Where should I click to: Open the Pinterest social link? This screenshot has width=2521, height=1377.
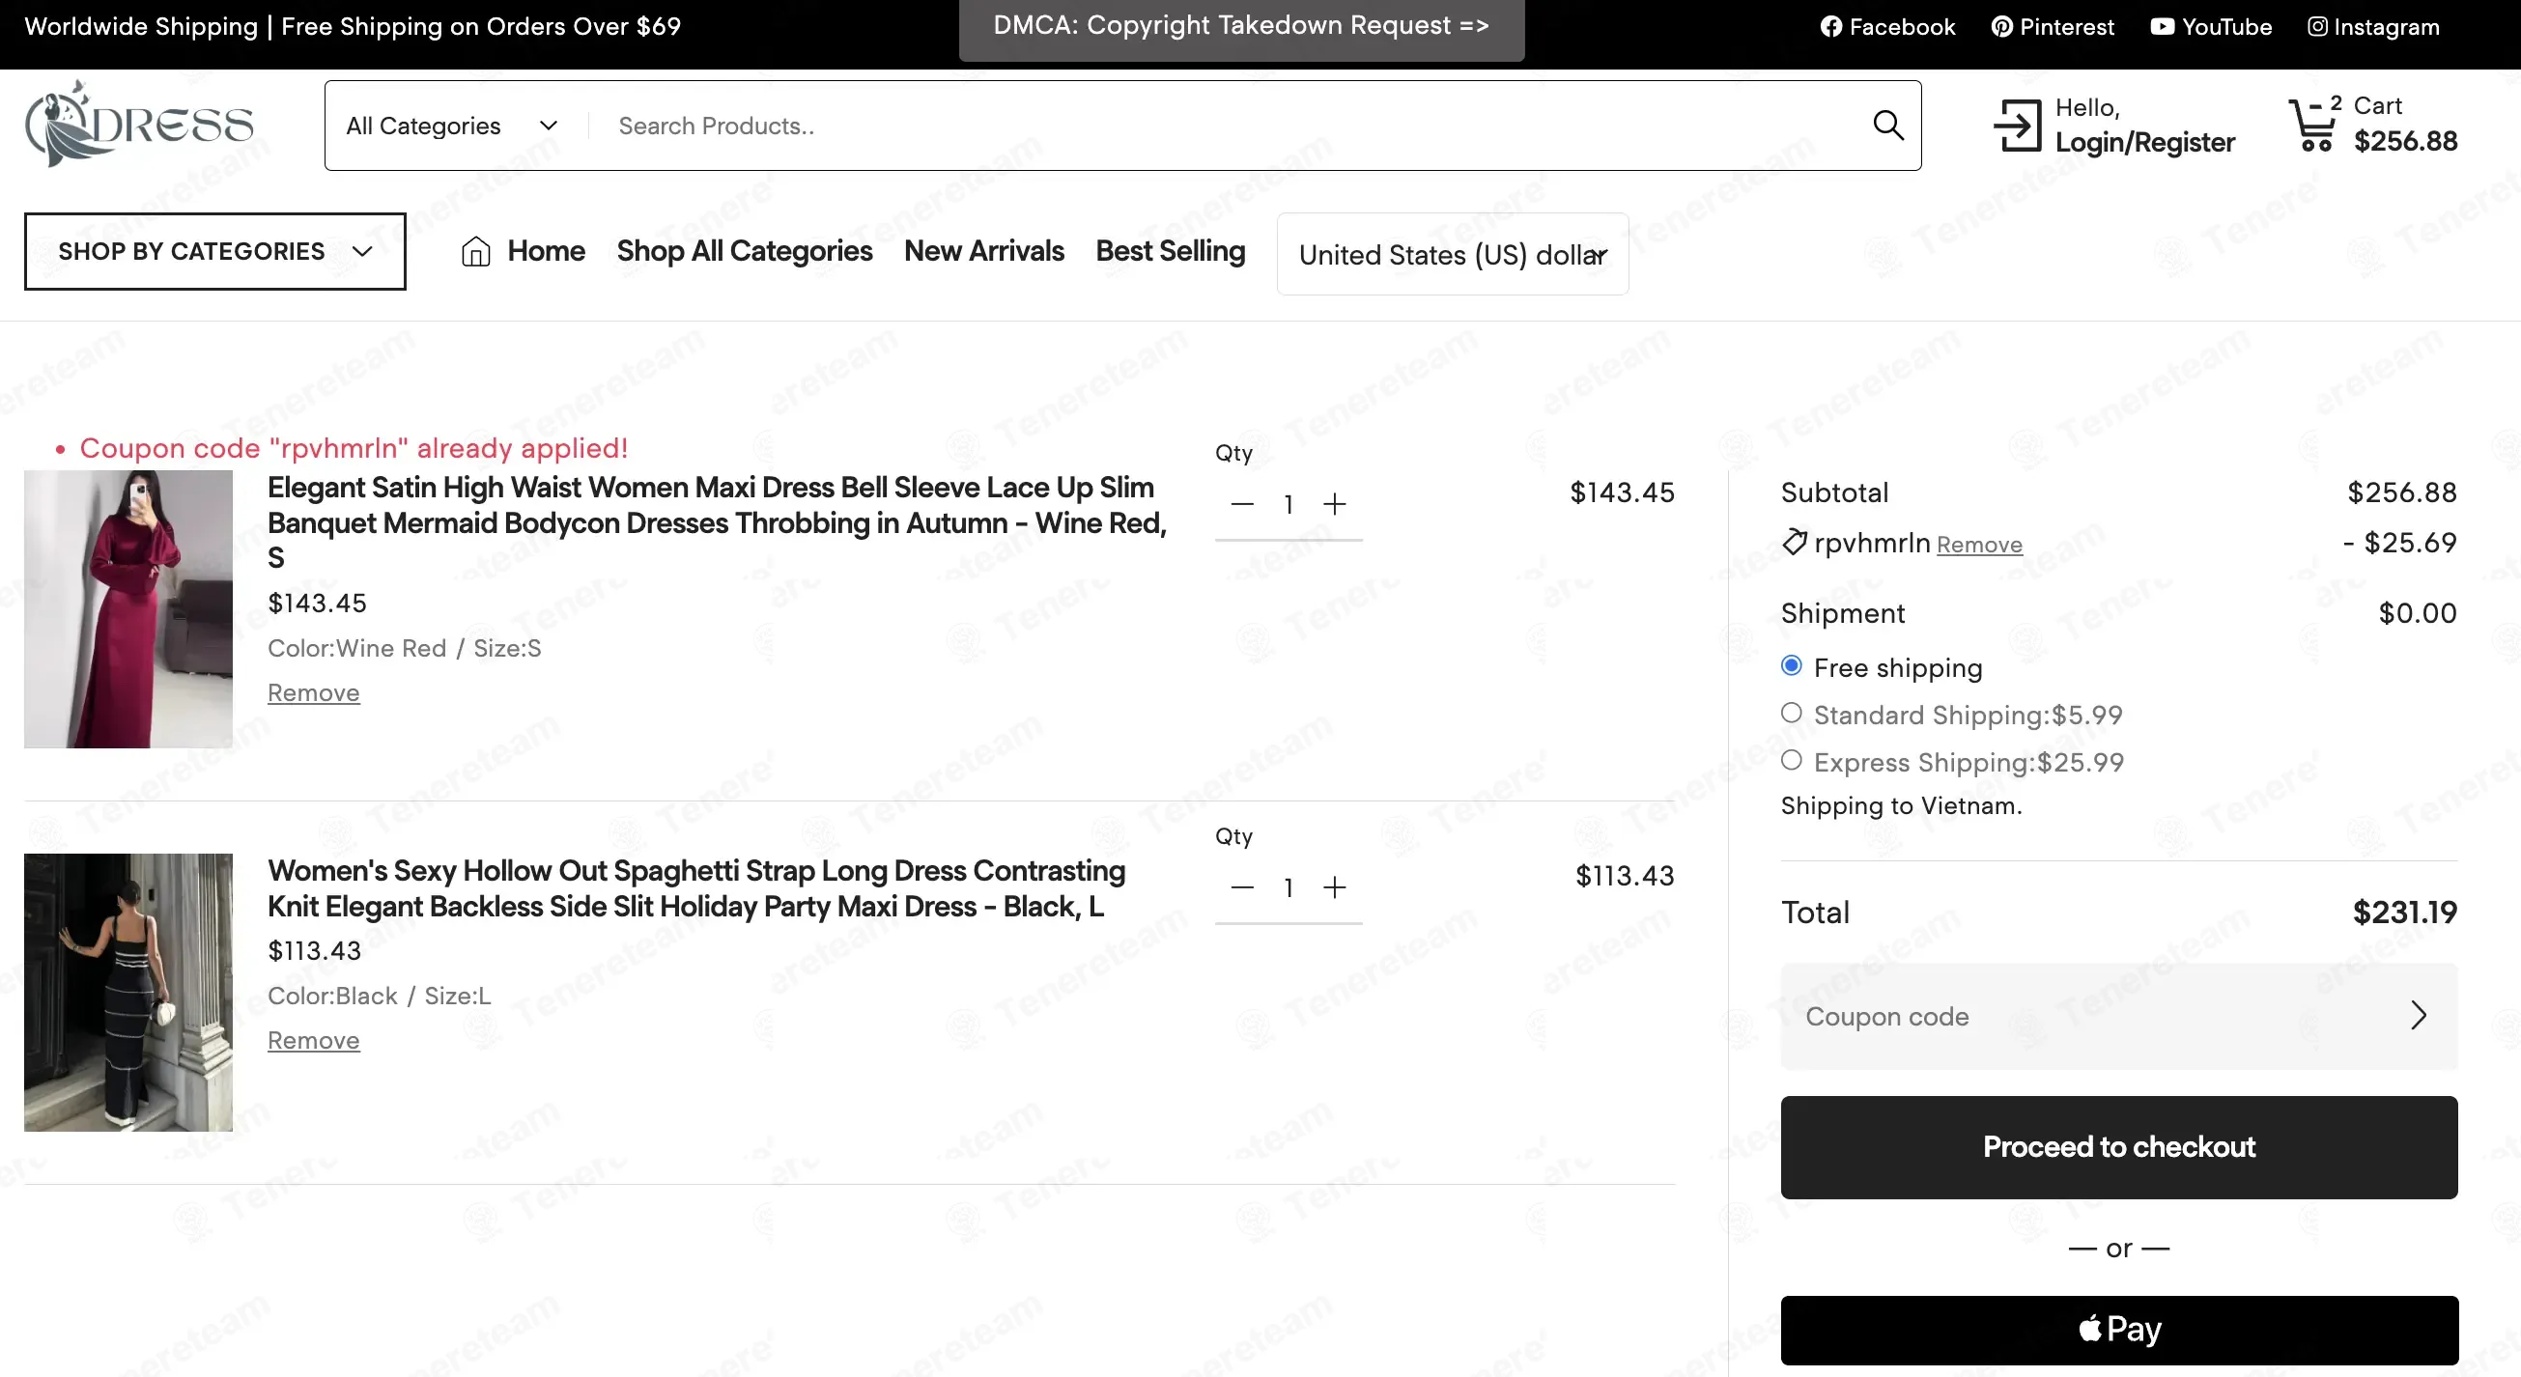[x=2053, y=26]
